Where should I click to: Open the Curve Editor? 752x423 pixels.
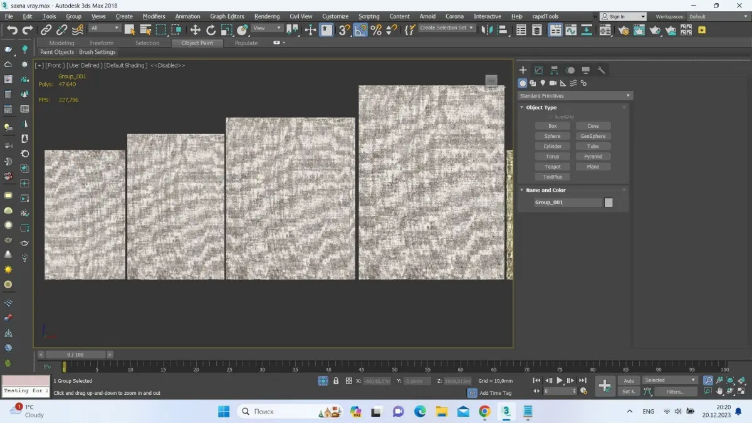[571, 29]
